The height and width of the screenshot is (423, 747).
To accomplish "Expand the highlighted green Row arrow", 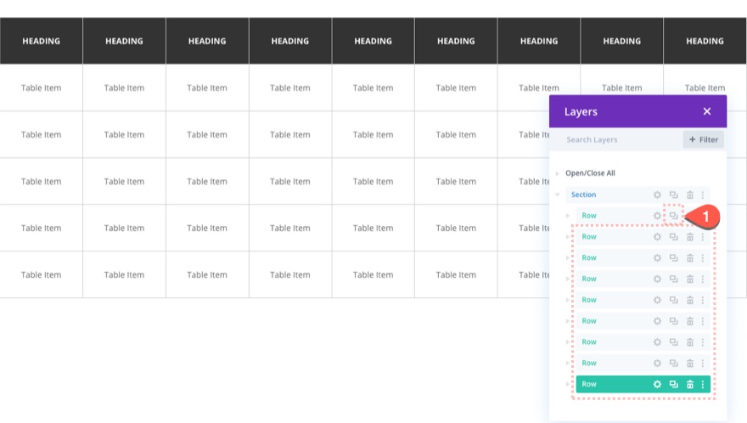I will click(568, 385).
